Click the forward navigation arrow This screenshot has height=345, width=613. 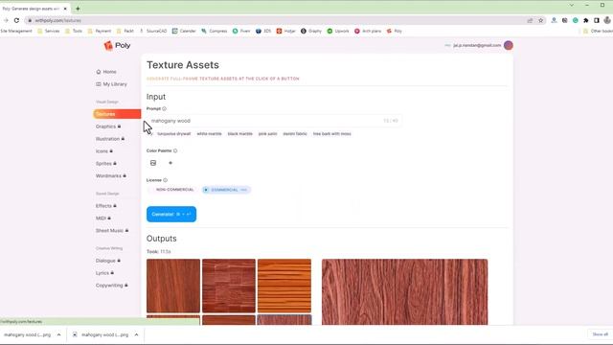(x=6, y=20)
